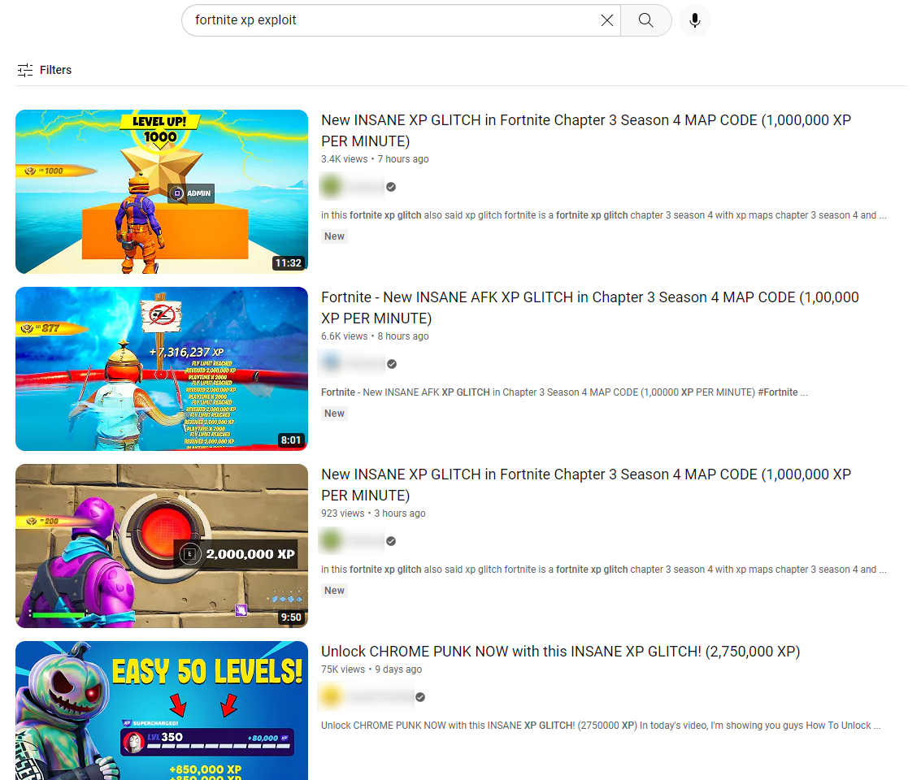Click channel avatar of the 75K views video

pyautogui.click(x=332, y=696)
